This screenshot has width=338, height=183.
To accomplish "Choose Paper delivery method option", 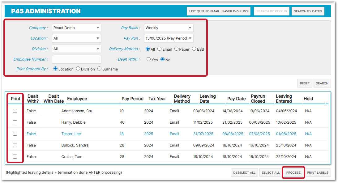I will tap(176, 49).
